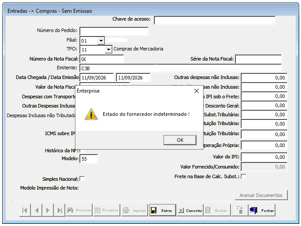Click 'Estado do fornecedor indeterminado !' message
This screenshot has width=301, height=226.
(146, 114)
